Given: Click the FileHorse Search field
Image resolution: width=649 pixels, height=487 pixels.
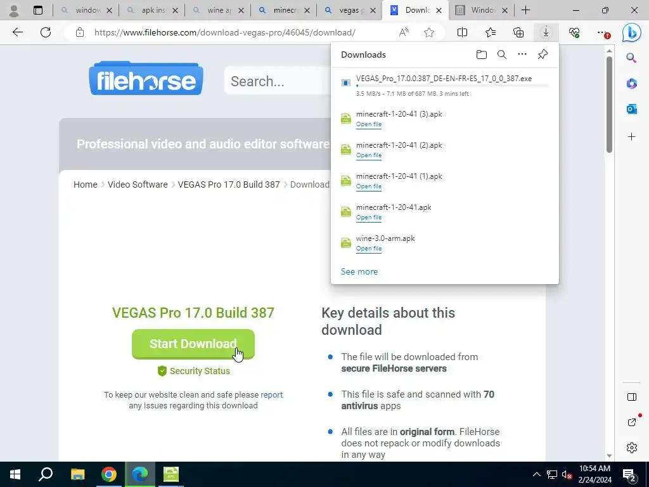Looking at the screenshot, I should pos(278,81).
